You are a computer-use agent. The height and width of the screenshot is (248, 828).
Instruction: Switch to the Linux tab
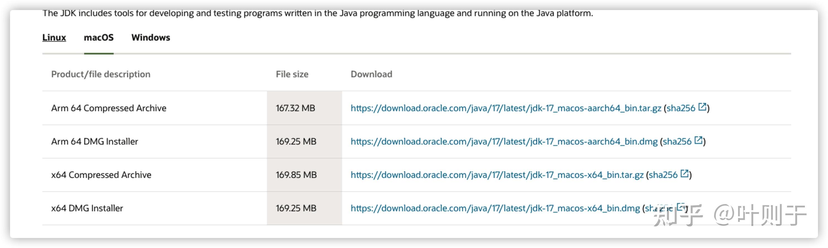click(x=54, y=38)
